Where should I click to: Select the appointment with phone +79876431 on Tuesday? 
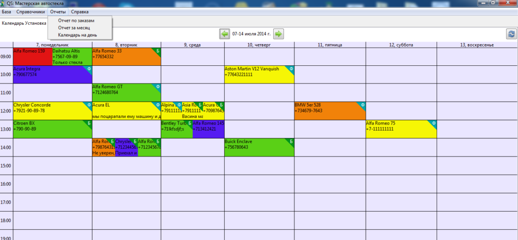tap(104, 147)
